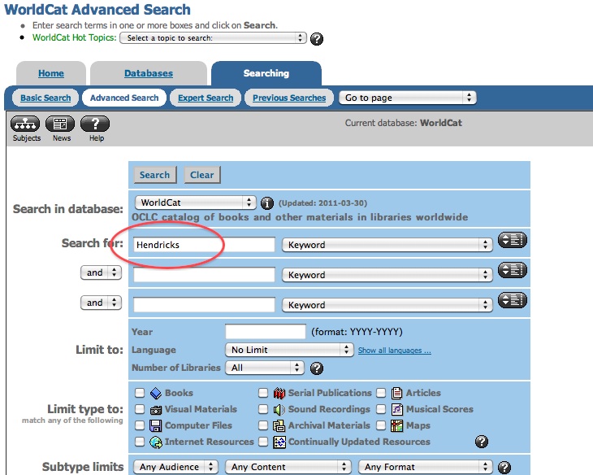Open the Help question mark icon
The image size is (593, 475).
coord(96,124)
